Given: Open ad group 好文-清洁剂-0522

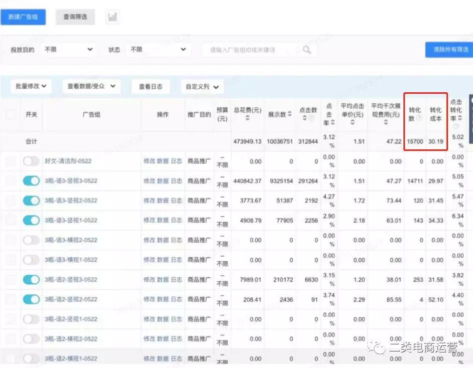Looking at the screenshot, I should pos(68,161).
